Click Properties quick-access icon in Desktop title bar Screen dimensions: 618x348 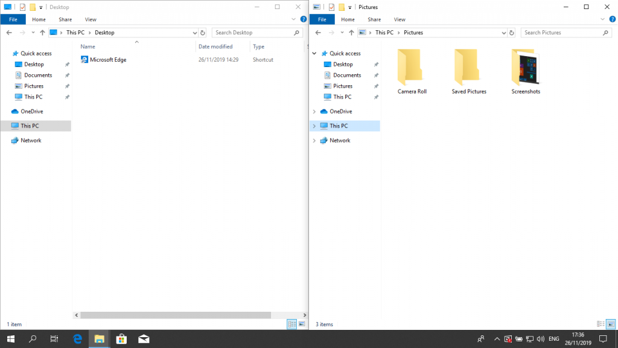(22, 7)
